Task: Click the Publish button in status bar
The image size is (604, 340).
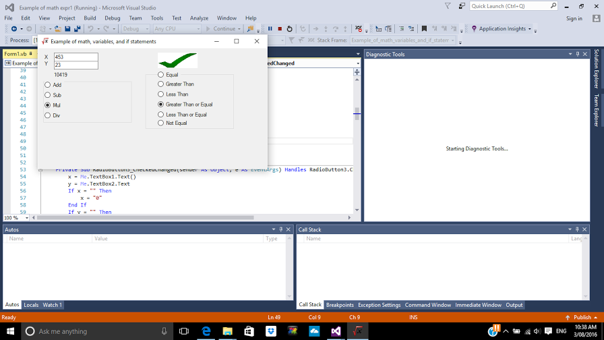Action: point(582,317)
